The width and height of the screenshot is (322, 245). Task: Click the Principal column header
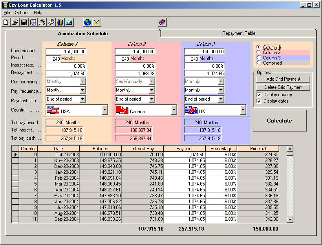pos(258,149)
